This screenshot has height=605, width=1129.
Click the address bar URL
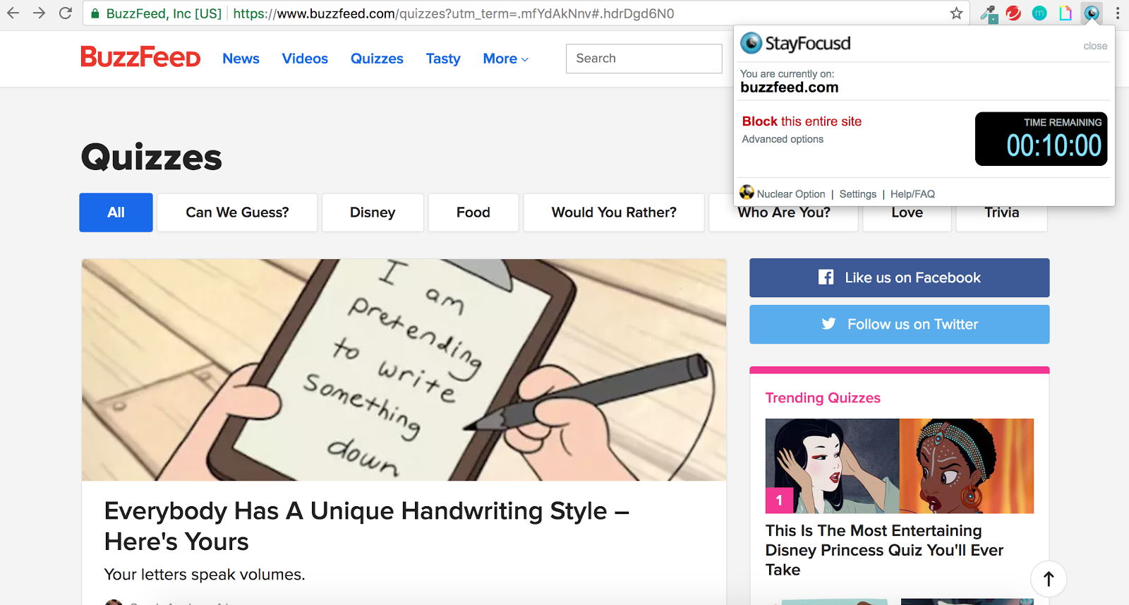[453, 13]
